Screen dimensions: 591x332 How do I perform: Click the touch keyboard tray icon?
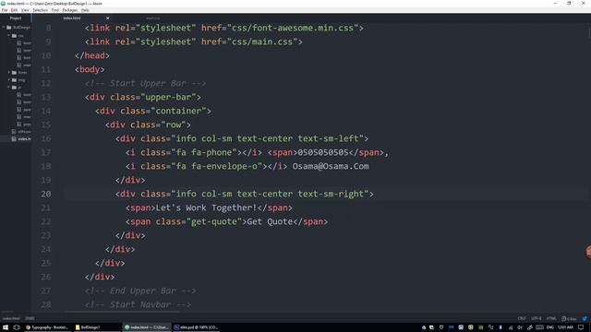[539, 327]
